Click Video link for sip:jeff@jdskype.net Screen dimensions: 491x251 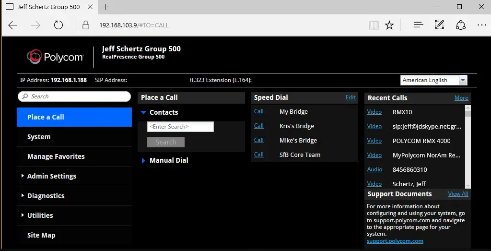[374, 126]
